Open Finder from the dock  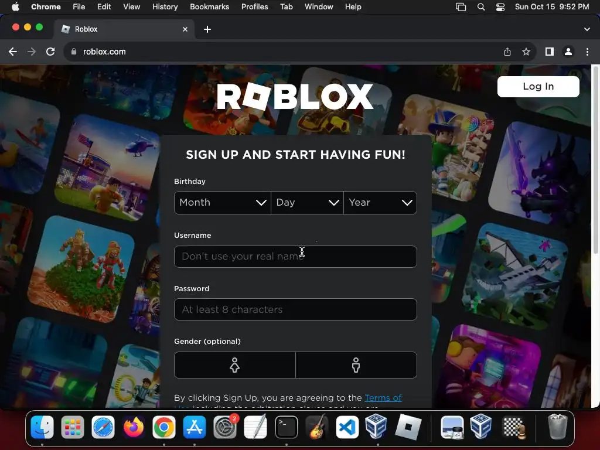[x=42, y=427]
